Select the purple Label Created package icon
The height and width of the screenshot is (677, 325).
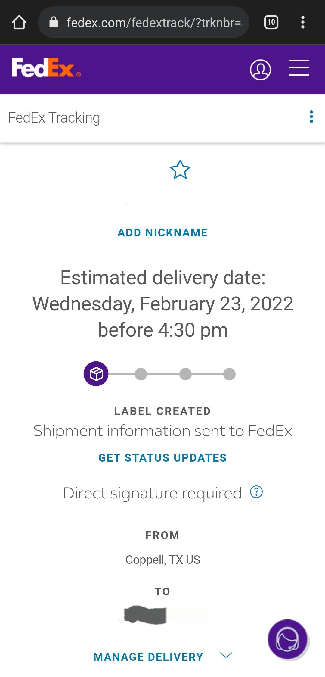[x=96, y=374]
